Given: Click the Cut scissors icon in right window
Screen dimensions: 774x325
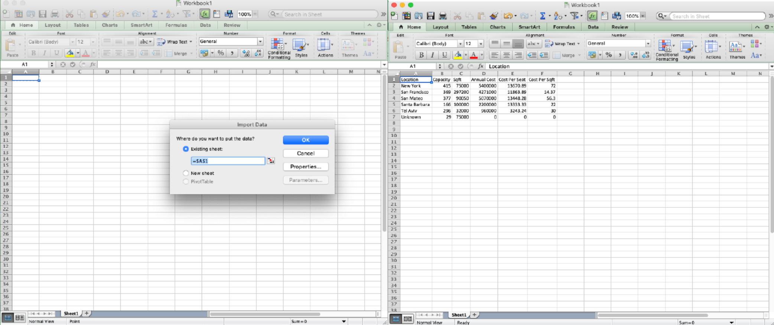Looking at the screenshot, I should (457, 16).
